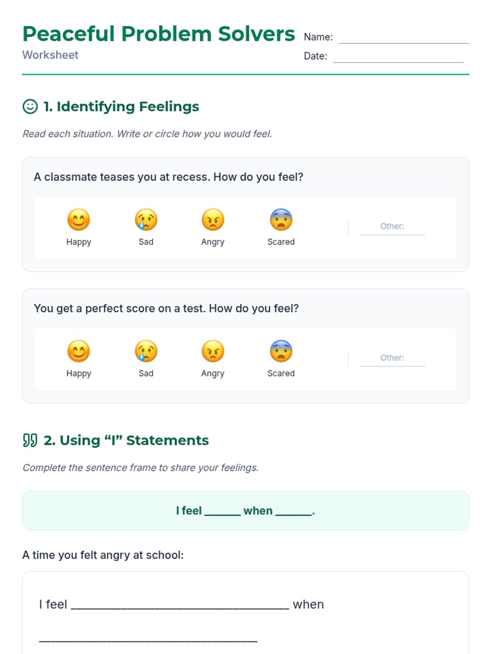Click the Happy emoji for the teasing question
491x654 pixels.
[79, 220]
